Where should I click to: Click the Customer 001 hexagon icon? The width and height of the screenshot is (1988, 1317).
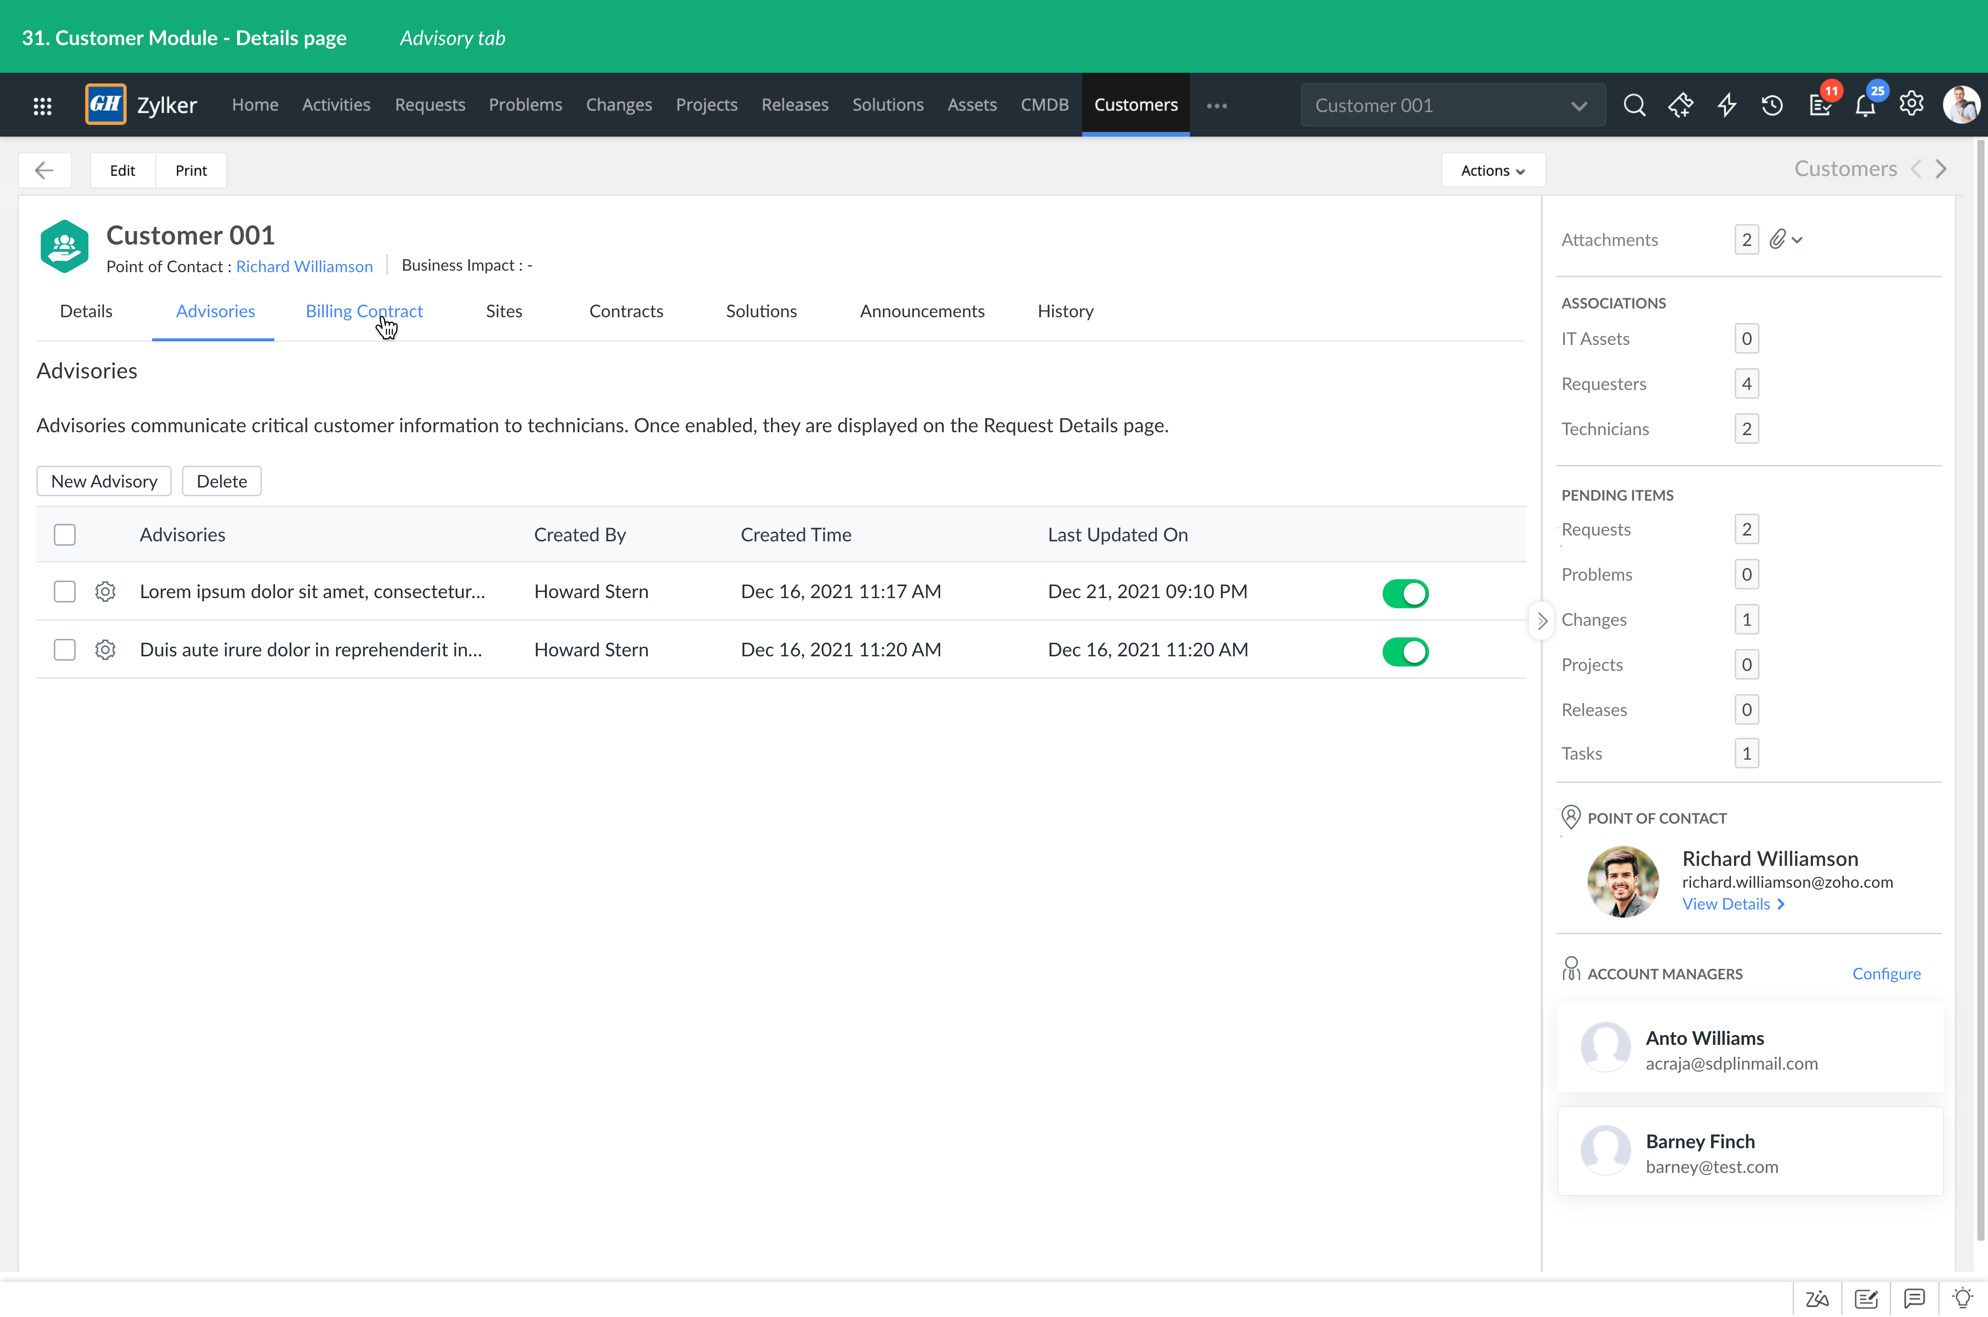point(65,246)
